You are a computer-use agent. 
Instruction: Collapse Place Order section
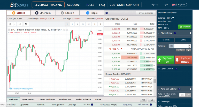pyautogui.click(x=159, y=33)
